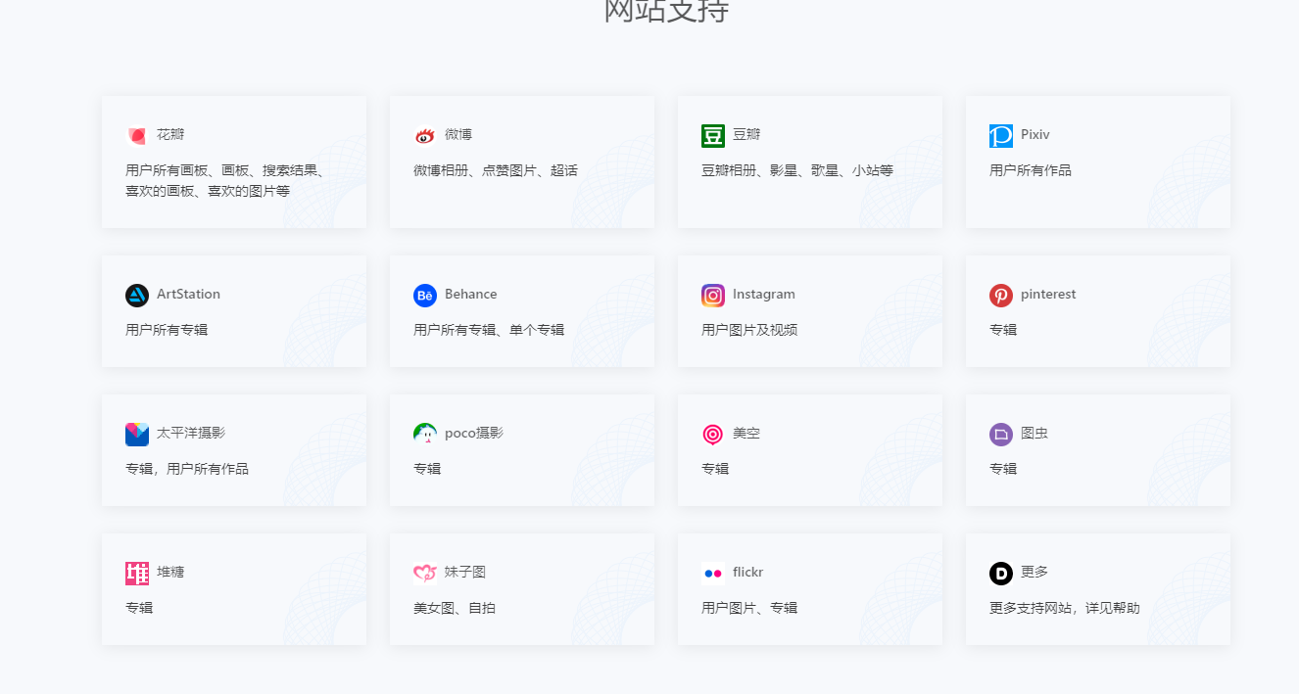The height and width of the screenshot is (694, 1299).
Task: Click the 网站支持 section heading
Action: point(666,10)
